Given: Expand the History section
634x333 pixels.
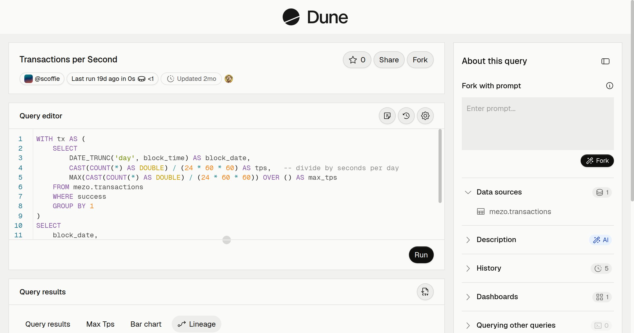Looking at the screenshot, I should pyautogui.click(x=468, y=268).
